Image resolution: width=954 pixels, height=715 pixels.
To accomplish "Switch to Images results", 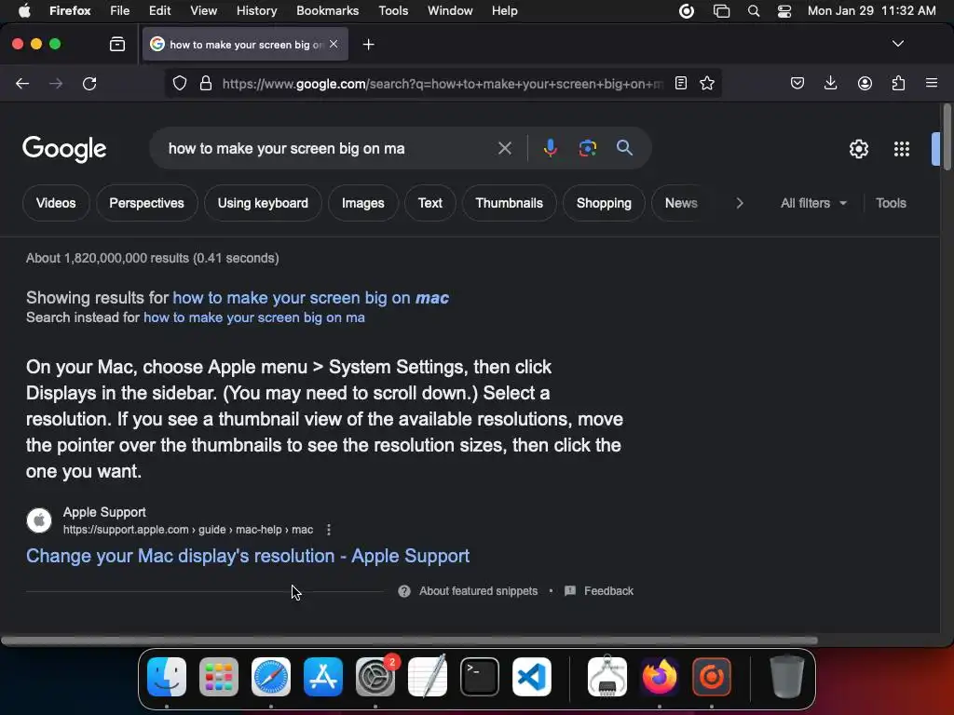I will pos(362,203).
